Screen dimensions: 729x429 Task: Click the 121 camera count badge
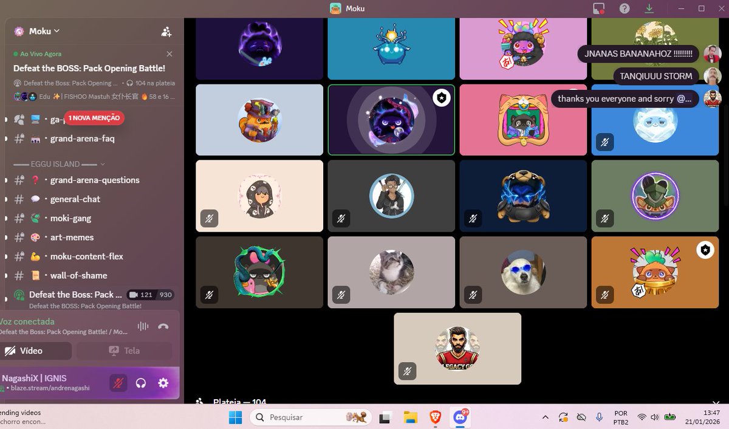(x=142, y=295)
